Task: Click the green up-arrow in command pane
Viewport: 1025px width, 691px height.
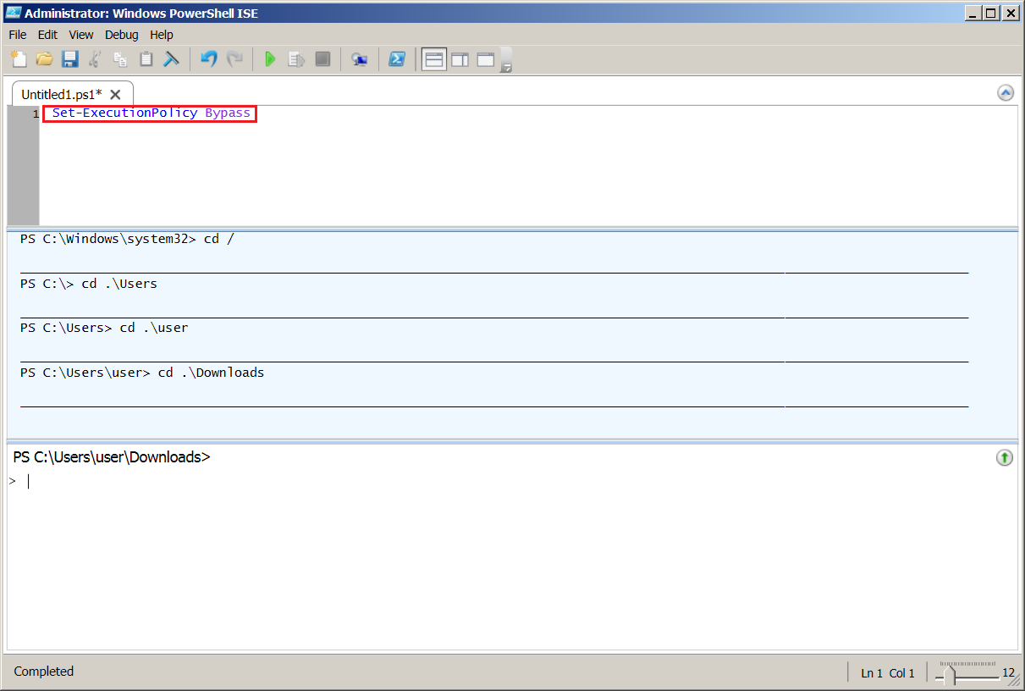Action: pos(1005,458)
